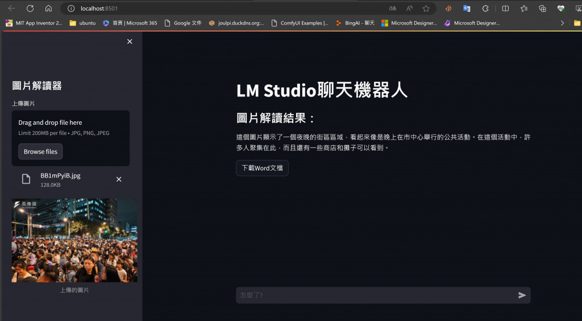Click the 上傳圖片 label

(x=23, y=103)
